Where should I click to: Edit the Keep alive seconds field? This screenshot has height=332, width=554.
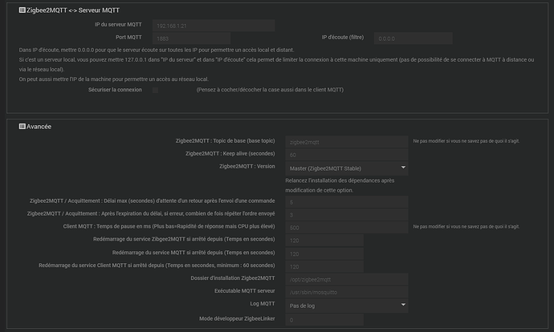point(346,154)
